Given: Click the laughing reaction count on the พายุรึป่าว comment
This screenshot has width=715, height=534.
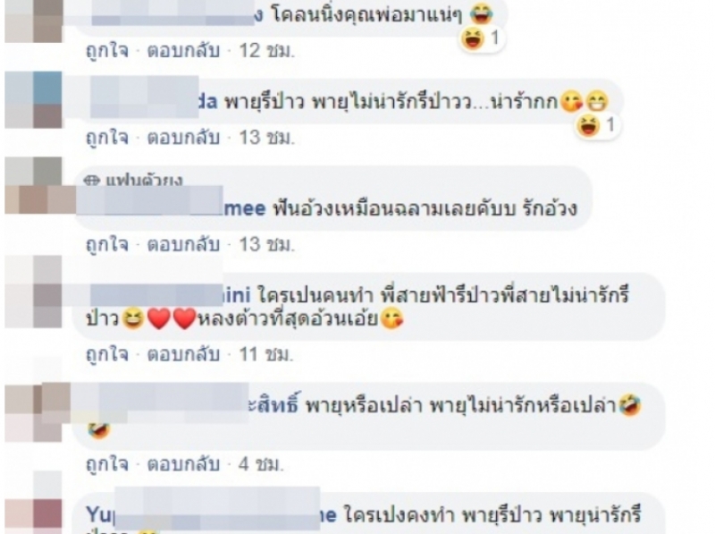Looking at the screenshot, I should 611,124.
